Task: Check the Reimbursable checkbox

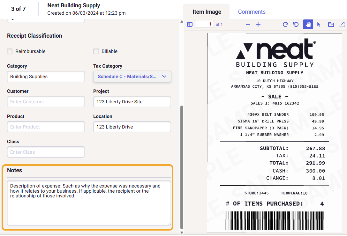Action: pyautogui.click(x=10, y=51)
